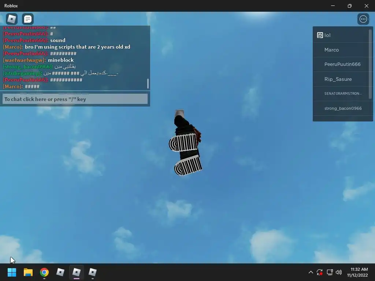Toggle the chat window icon
This screenshot has width=375, height=281.
28,19
